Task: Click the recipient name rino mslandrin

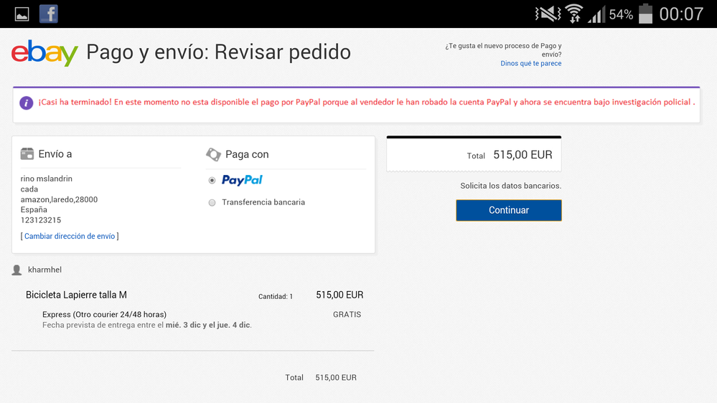Action: tap(46, 179)
